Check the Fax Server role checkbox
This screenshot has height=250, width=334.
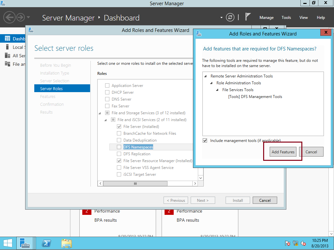107,106
